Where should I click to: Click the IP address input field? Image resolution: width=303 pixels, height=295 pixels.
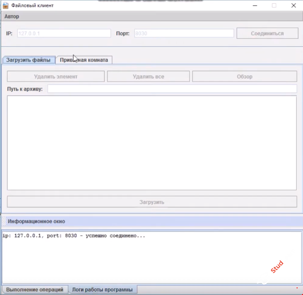64,33
